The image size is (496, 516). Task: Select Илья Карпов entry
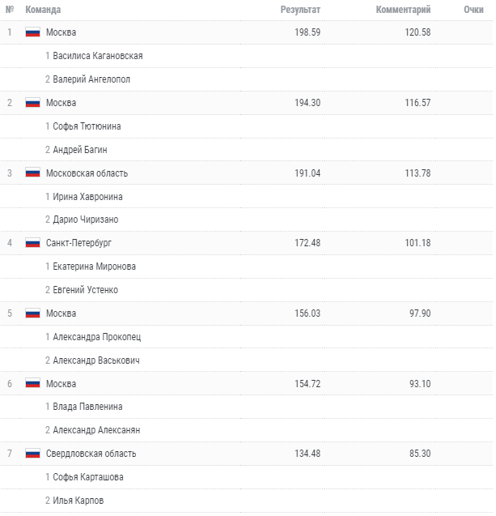click(x=78, y=501)
